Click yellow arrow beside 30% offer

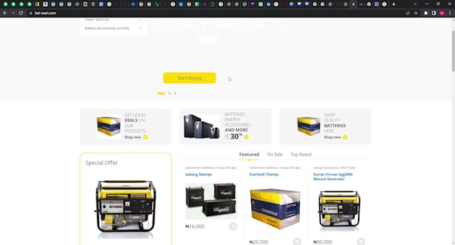pos(246,137)
